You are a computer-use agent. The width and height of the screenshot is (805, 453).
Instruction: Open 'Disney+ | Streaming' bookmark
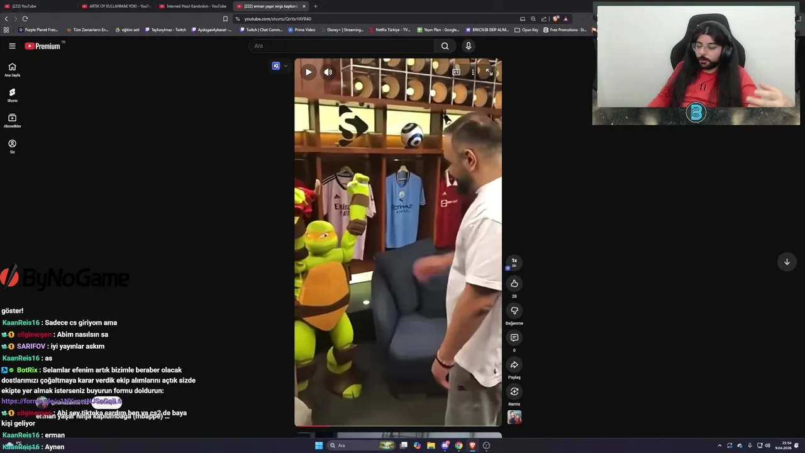[x=342, y=30]
